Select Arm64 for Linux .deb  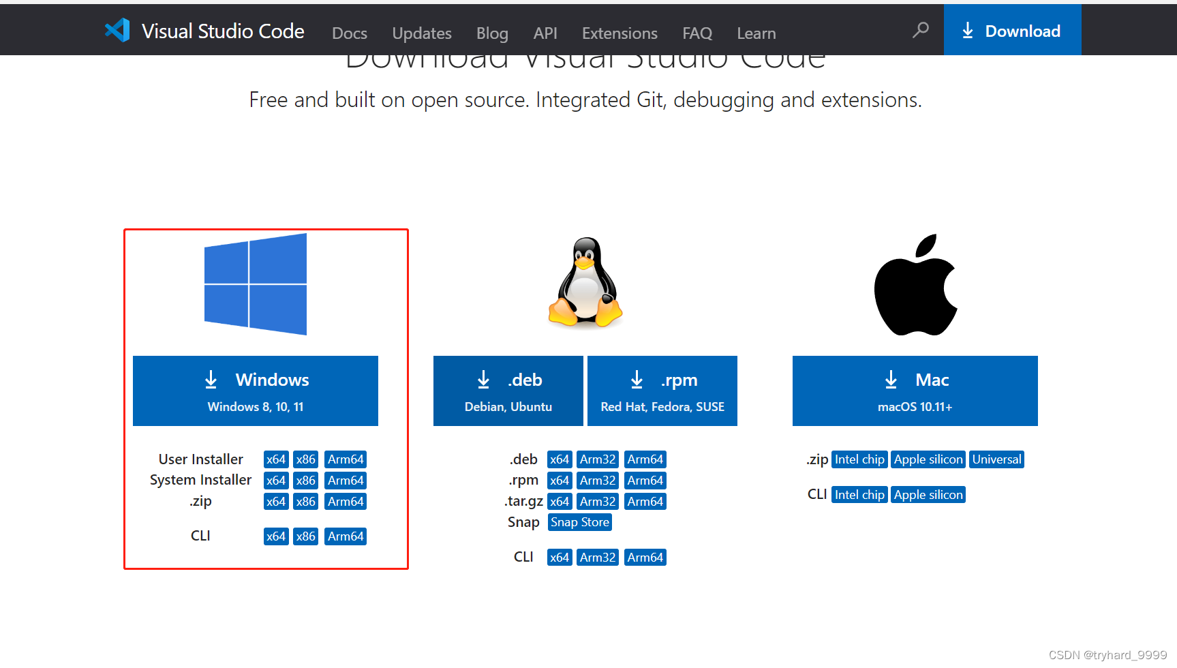[x=645, y=459]
